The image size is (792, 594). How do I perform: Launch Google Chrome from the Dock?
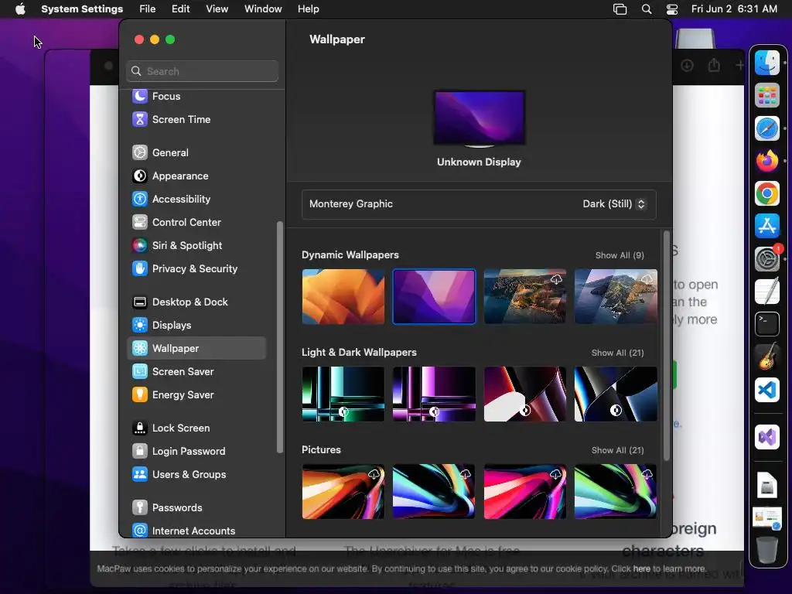tap(767, 193)
